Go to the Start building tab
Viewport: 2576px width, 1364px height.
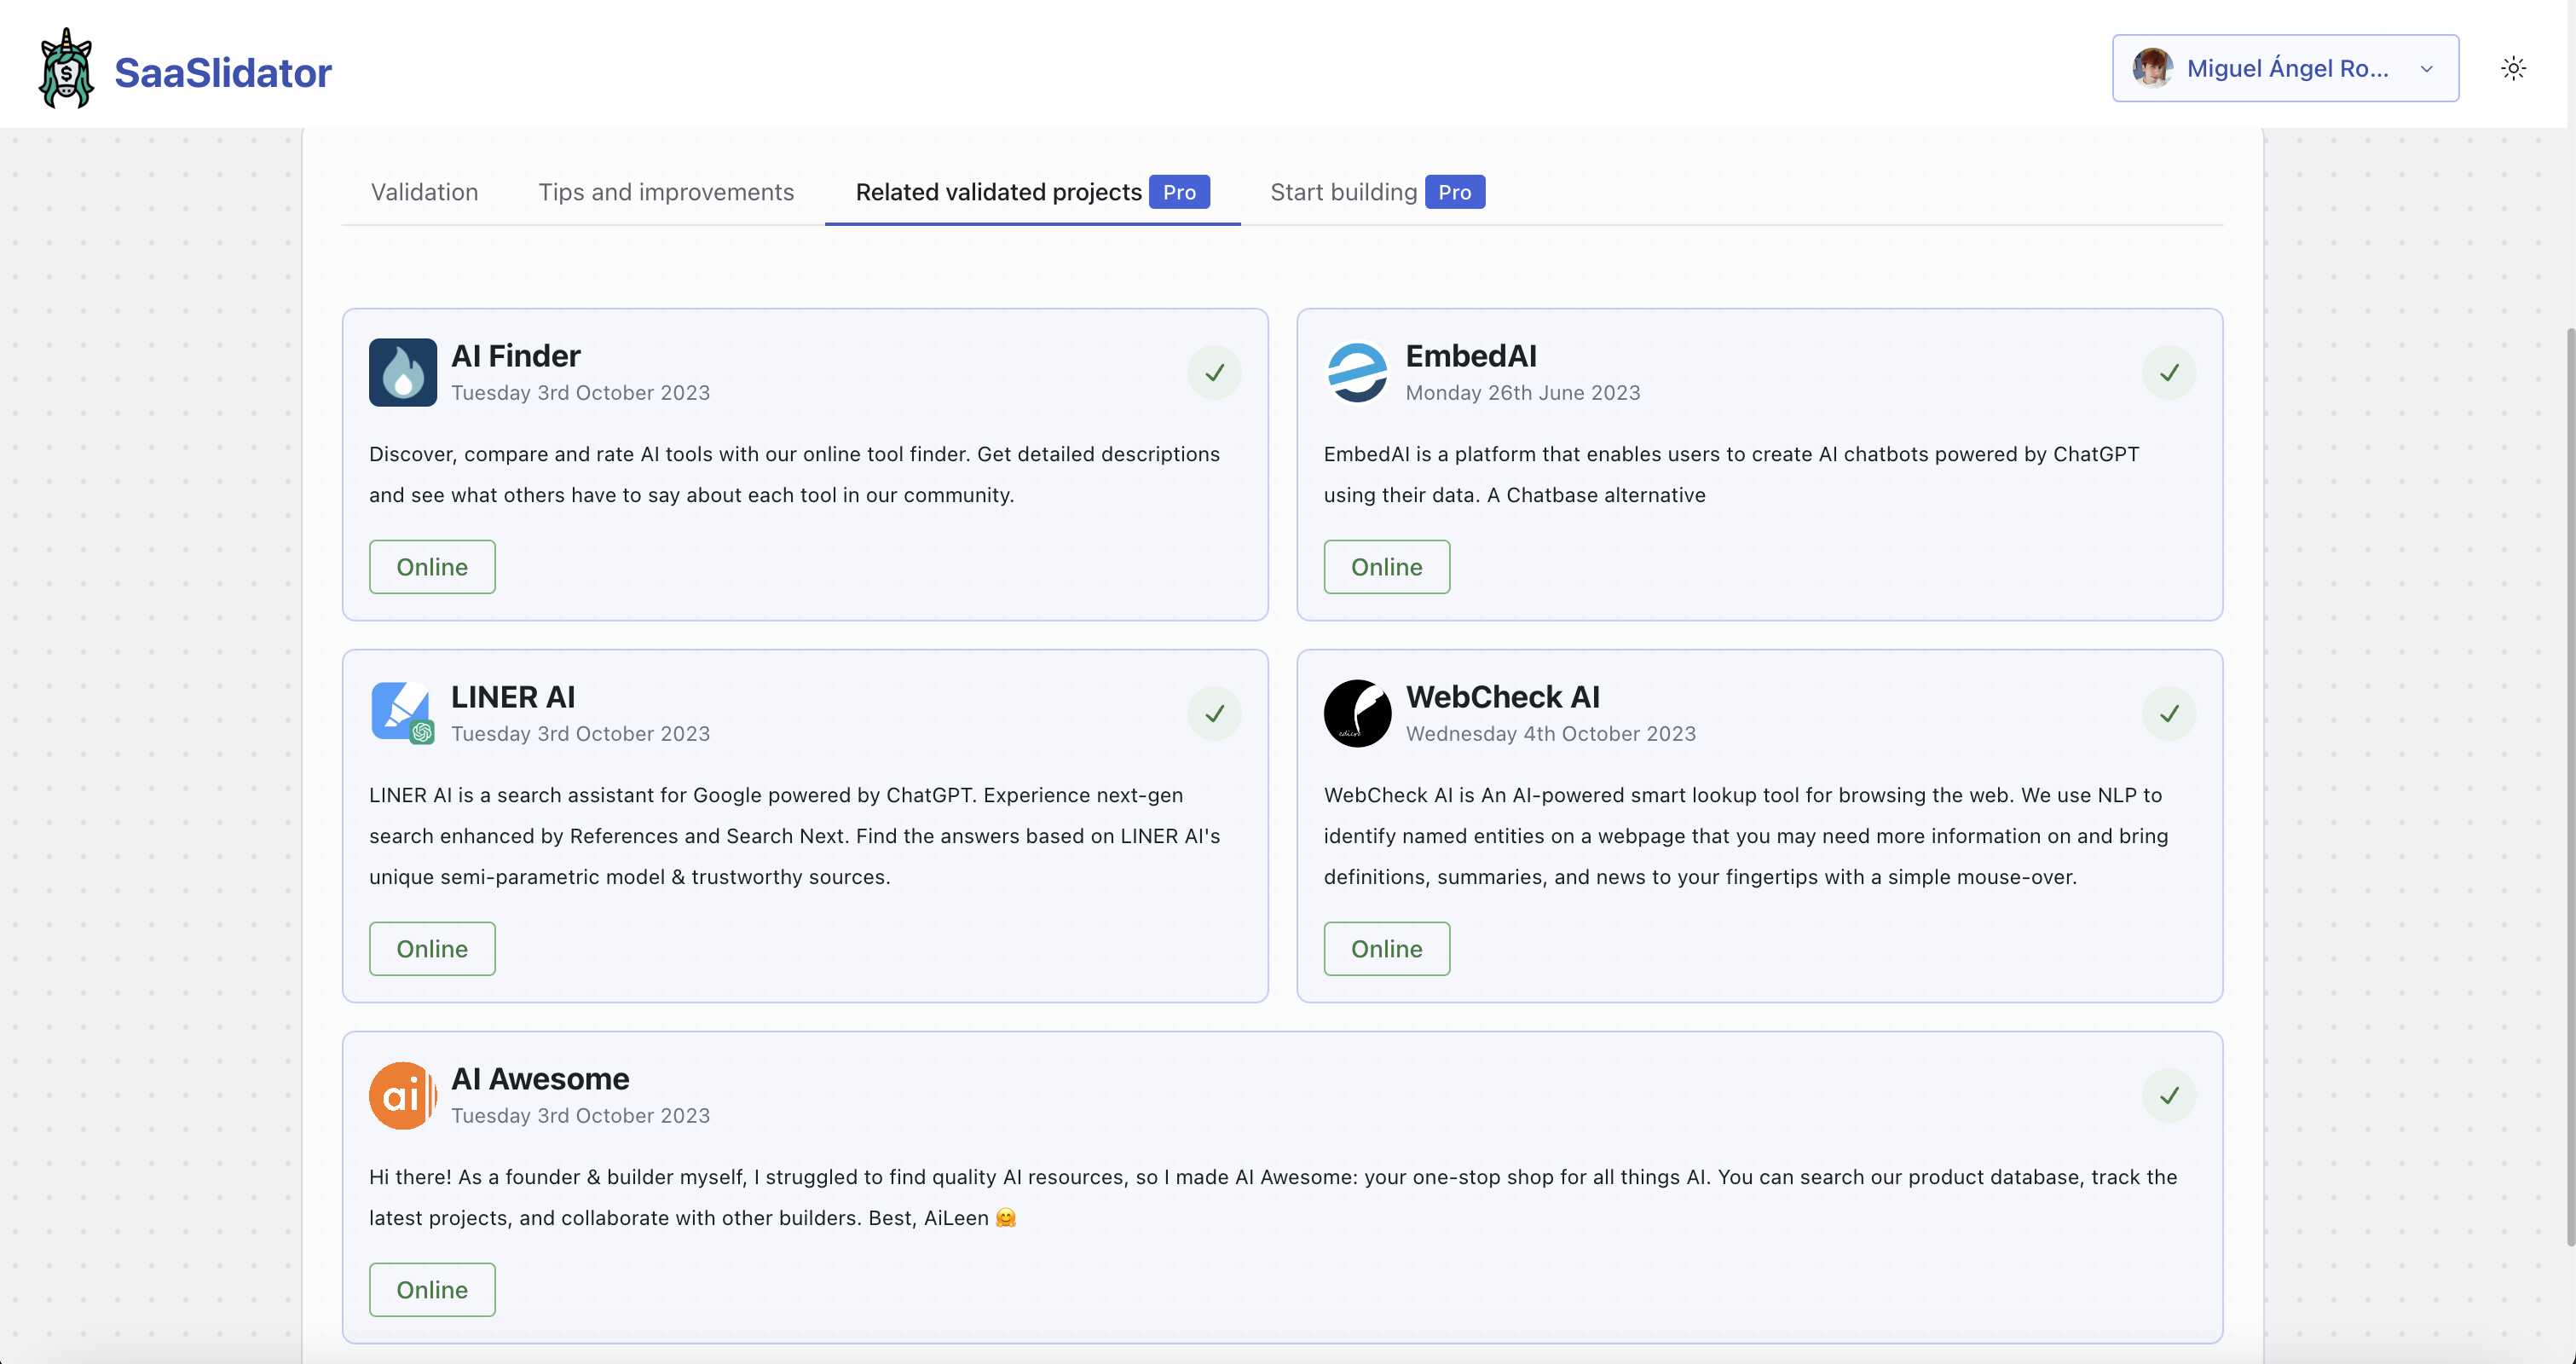click(x=1377, y=191)
